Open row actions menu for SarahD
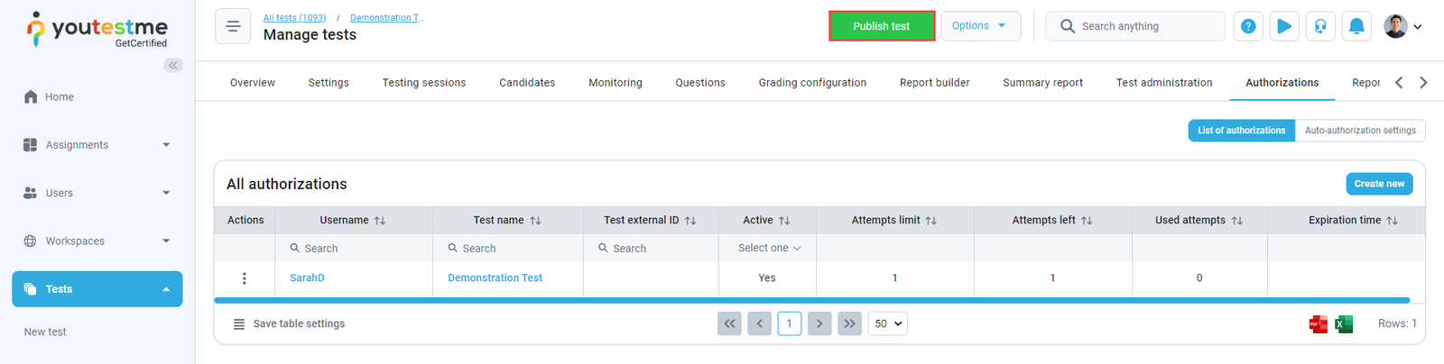 pos(245,278)
